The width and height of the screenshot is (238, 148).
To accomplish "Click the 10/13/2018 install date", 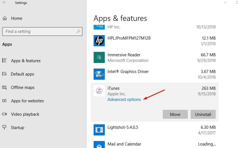I will [x=206, y=27].
